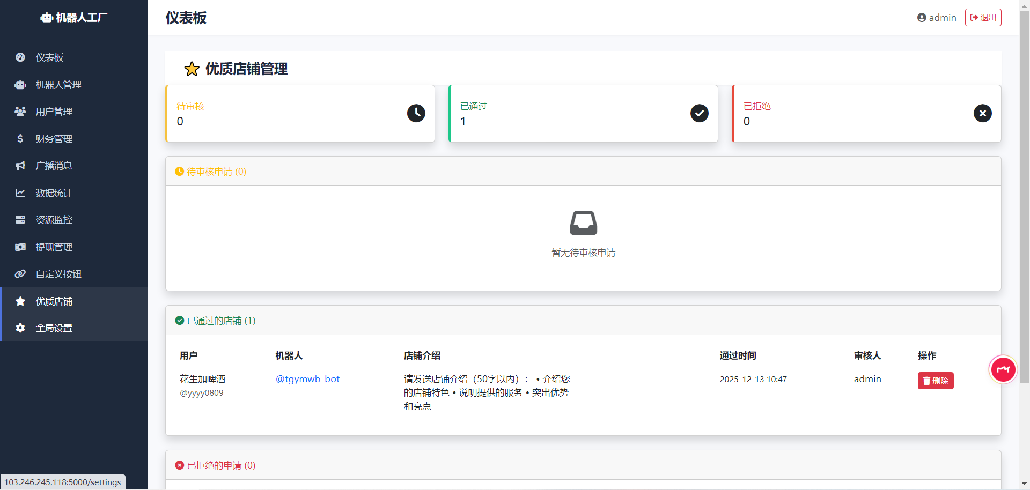Click the dollar sign finance icon
Viewport: 1030px width, 490px height.
[20, 139]
